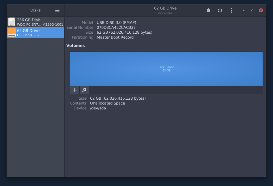The height and width of the screenshot is (186, 273).
Task: Click the Disks sidebar title
Action: [x=35, y=10]
